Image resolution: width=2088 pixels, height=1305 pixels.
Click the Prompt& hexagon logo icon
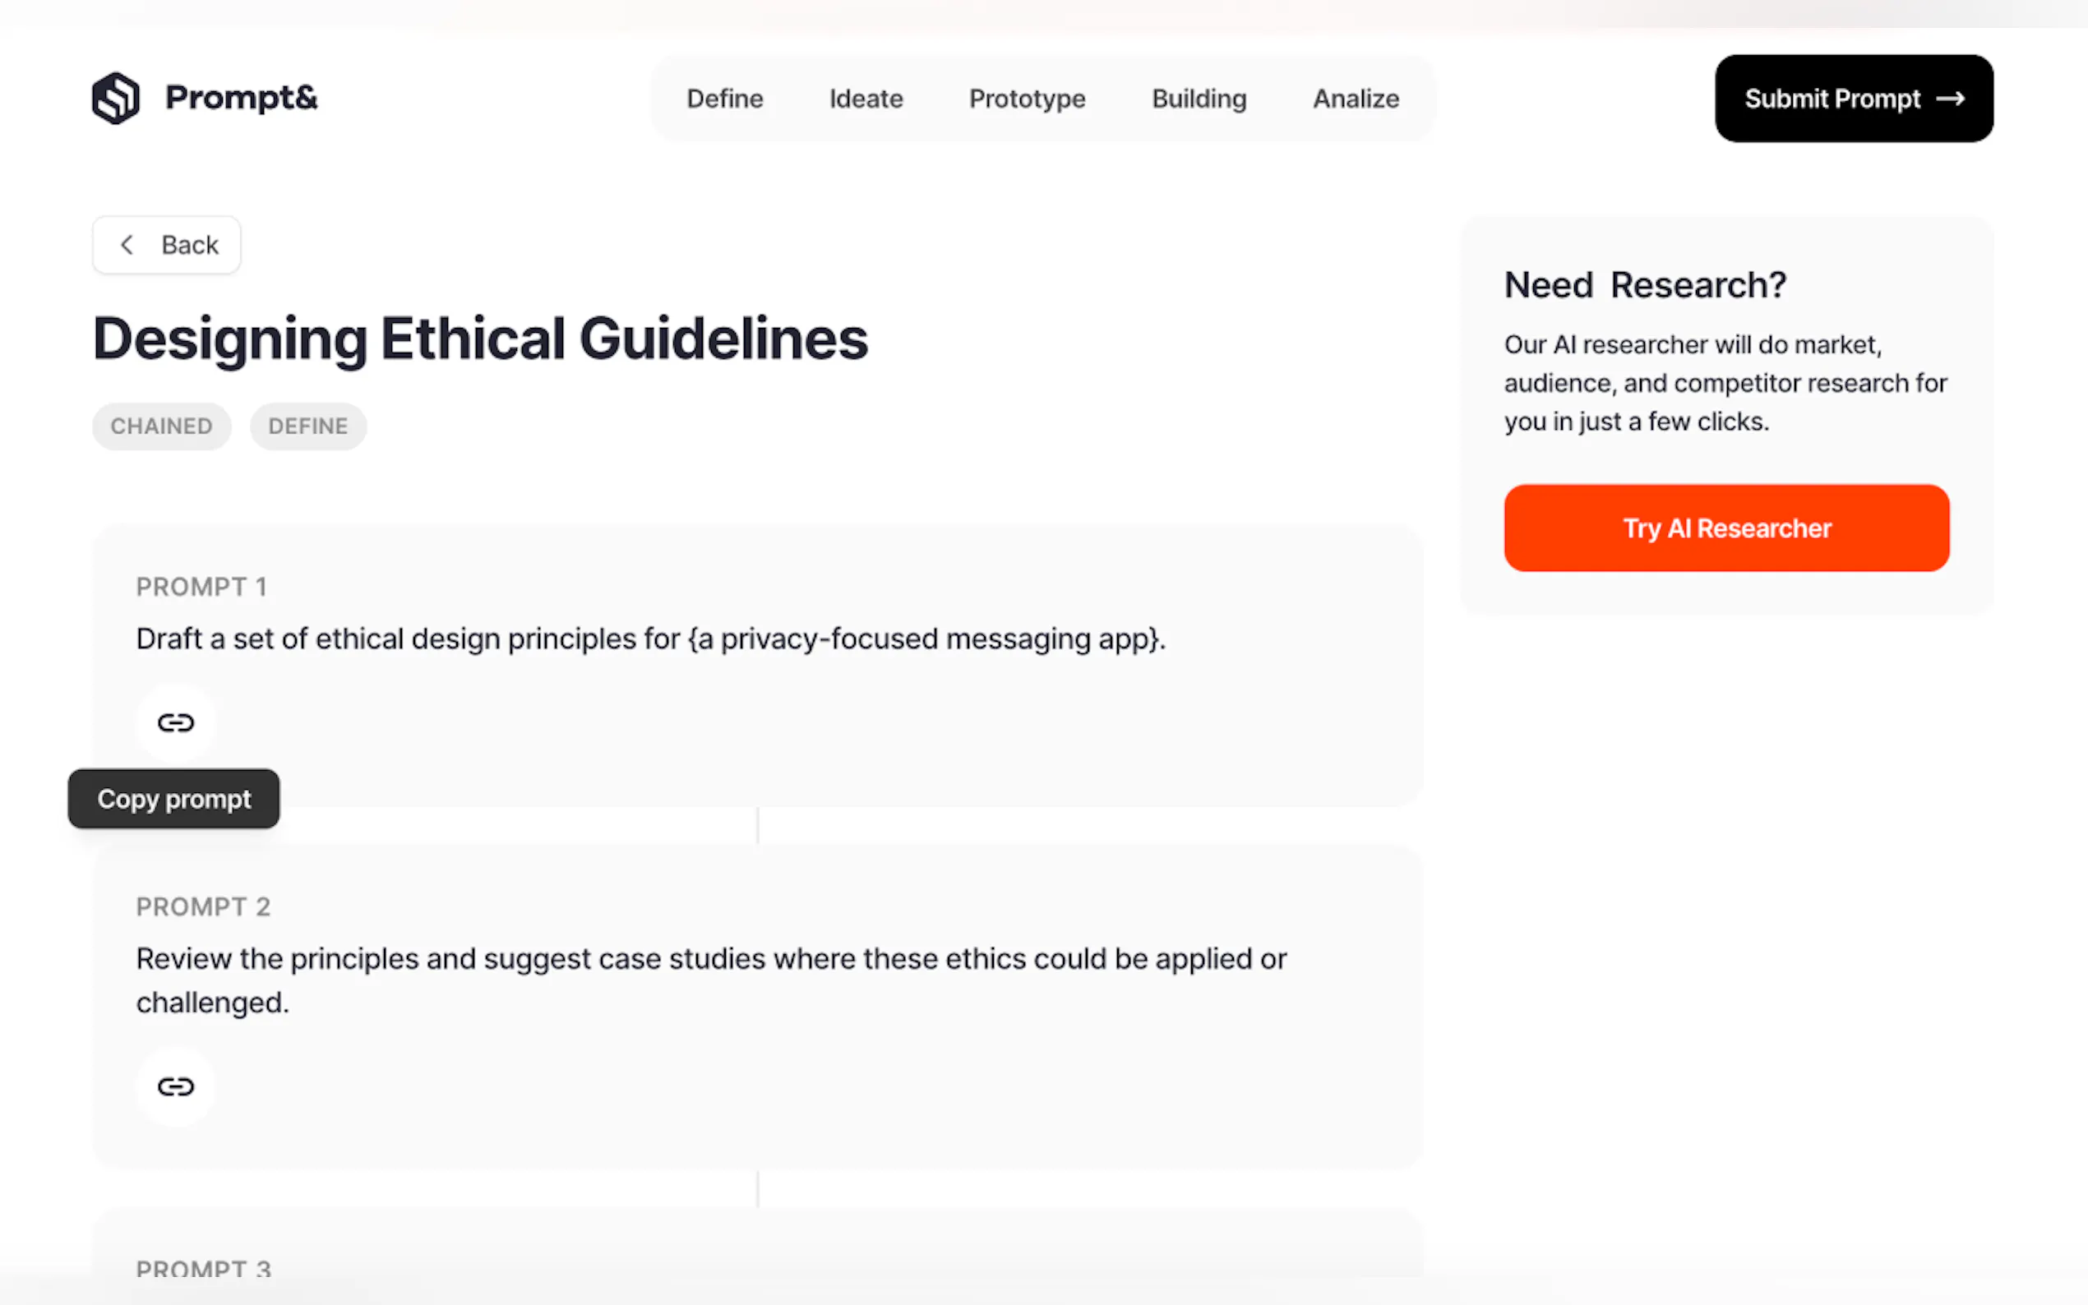[116, 98]
